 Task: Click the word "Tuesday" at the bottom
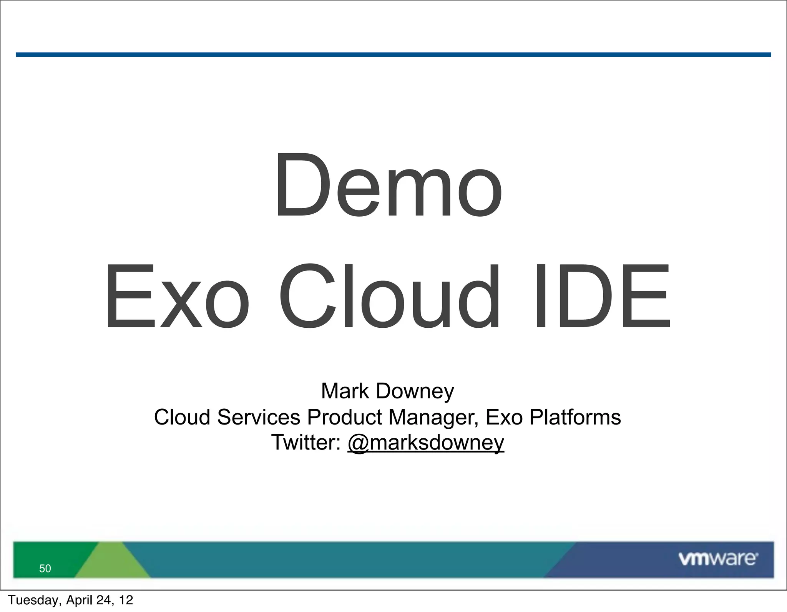34,600
